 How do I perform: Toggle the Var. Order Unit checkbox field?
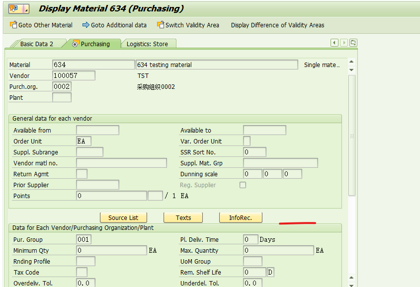tap(247, 141)
